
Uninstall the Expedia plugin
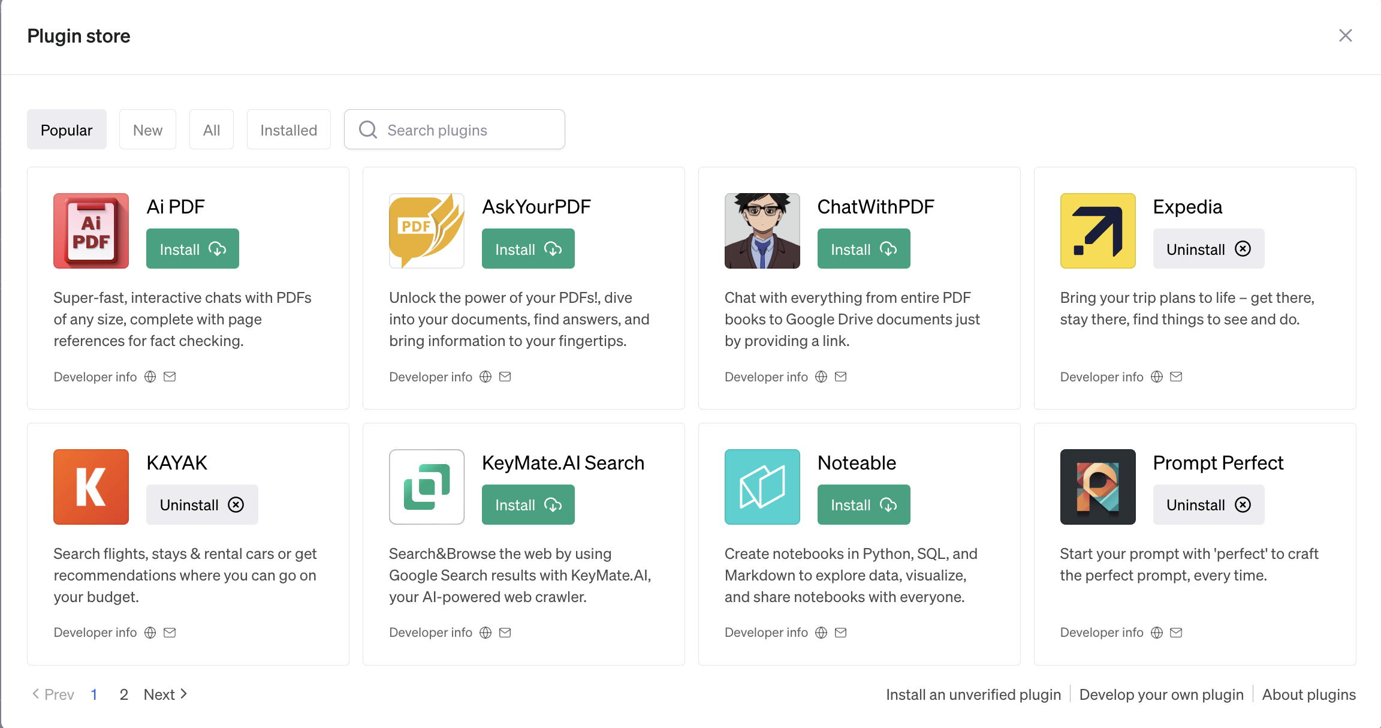click(1208, 249)
